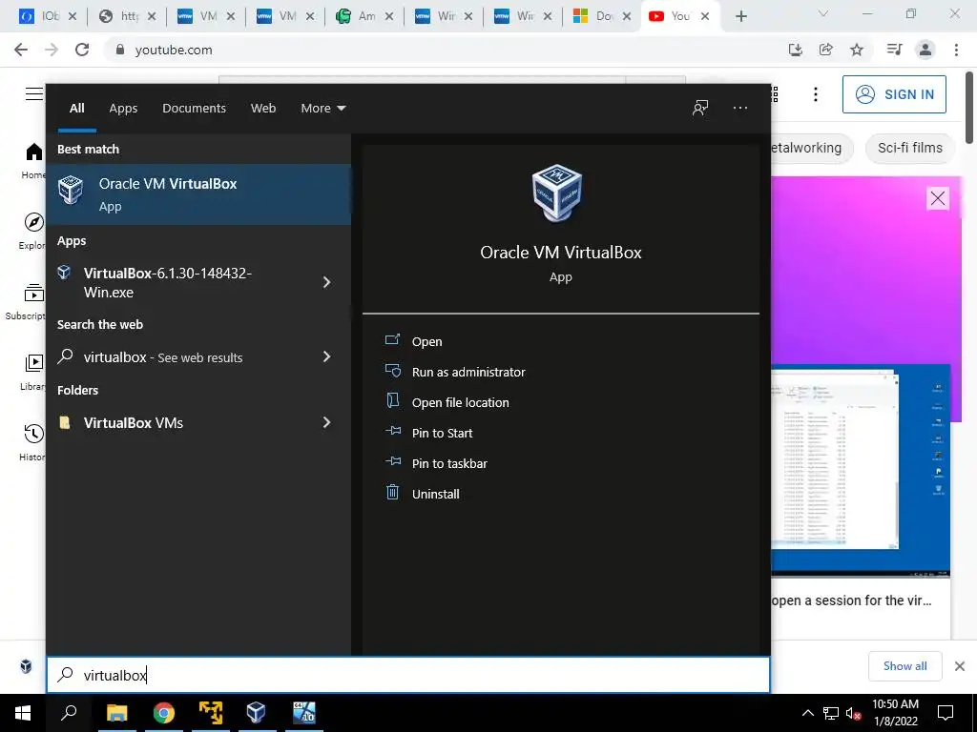Open VMware Workstation taskbar icon

pyautogui.click(x=211, y=713)
